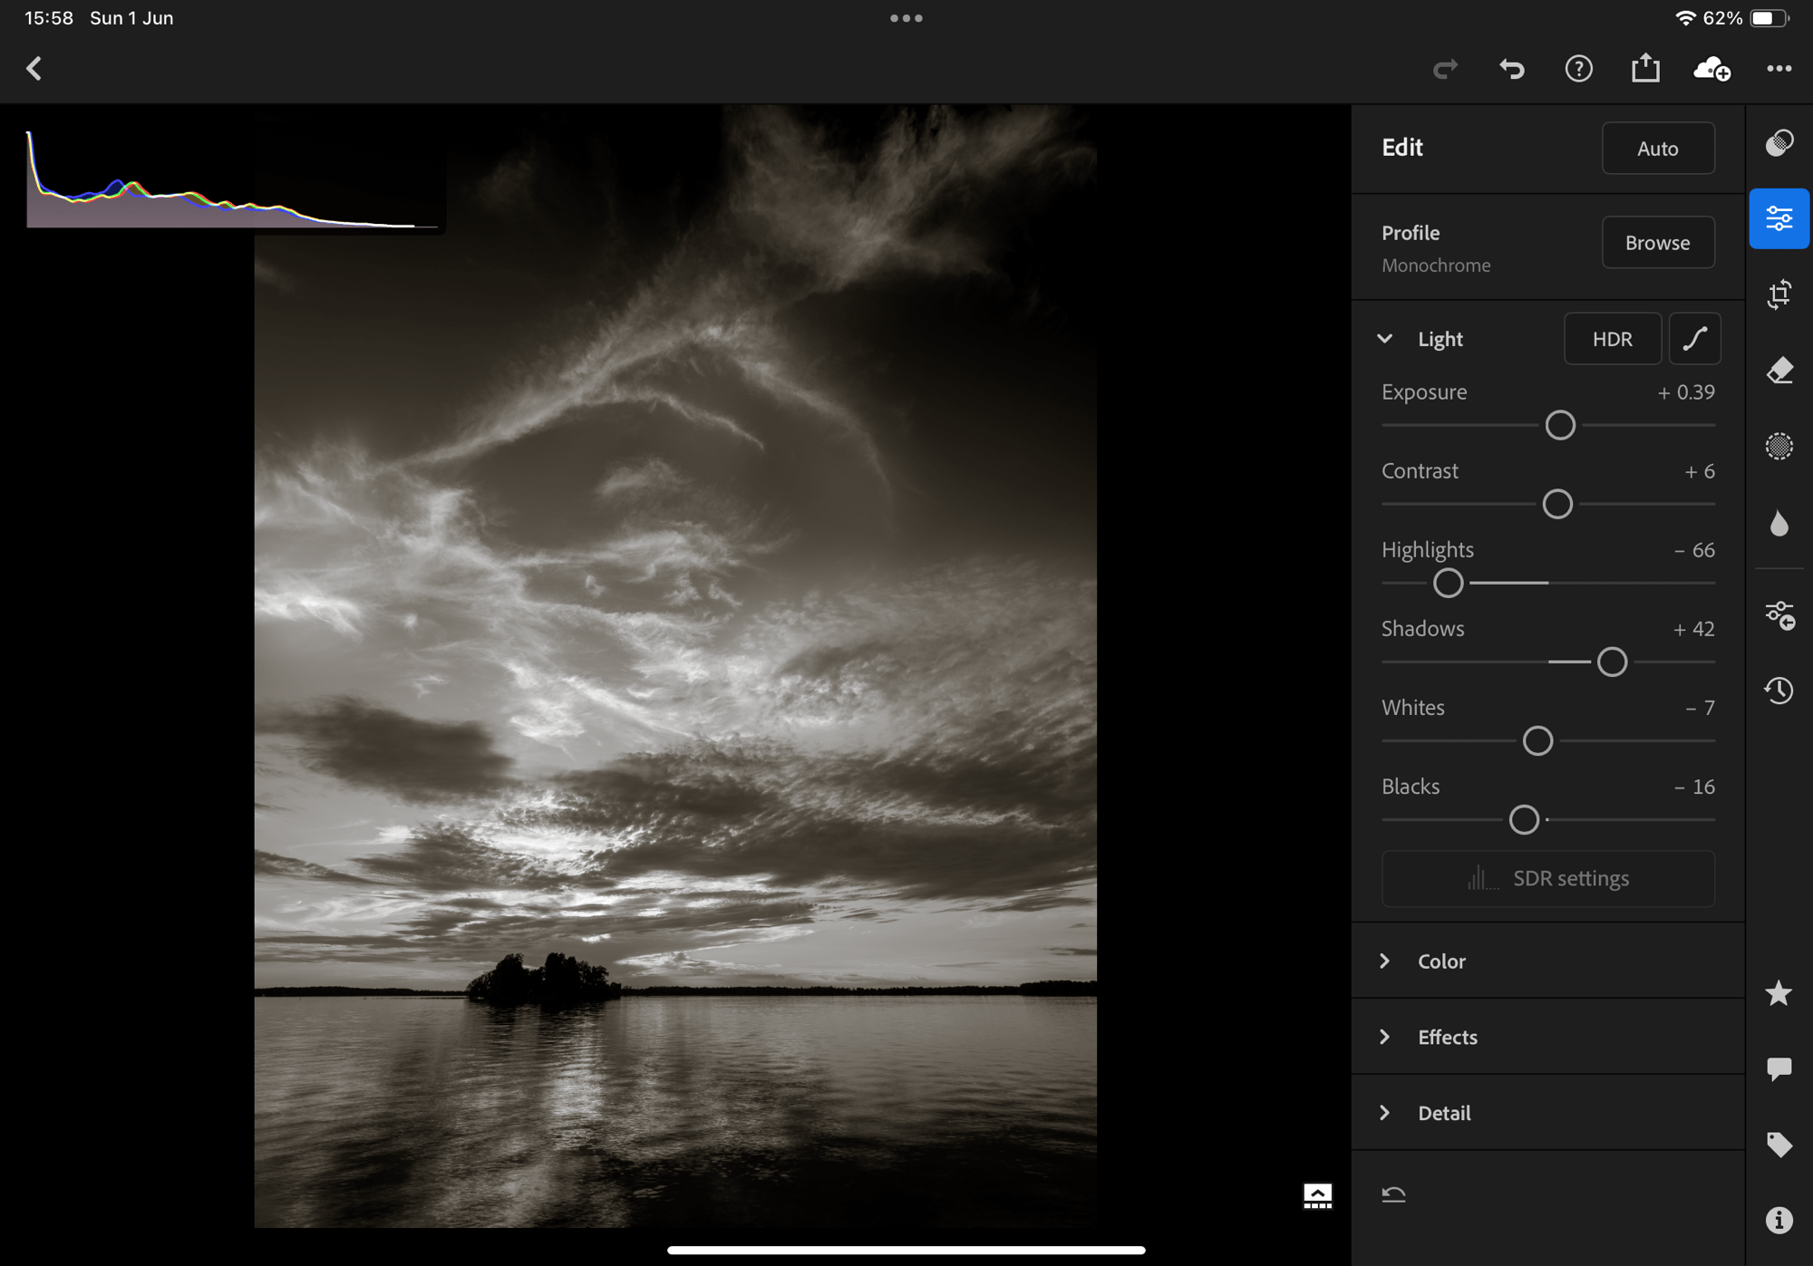Toggle the filmstrip display icon
The width and height of the screenshot is (1813, 1266).
(1317, 1196)
